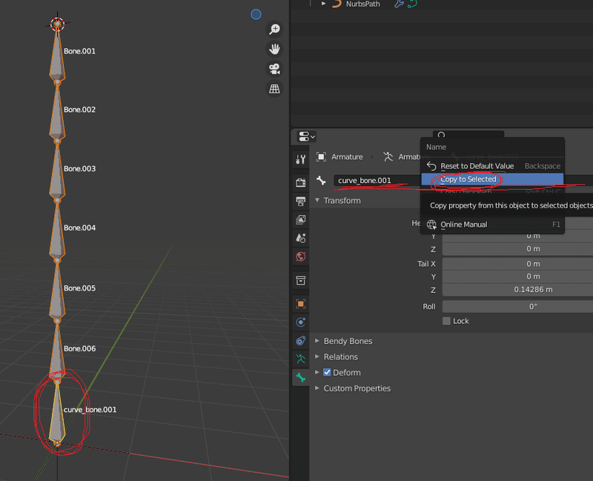The width and height of the screenshot is (593, 481).
Task: Toggle the camera view icon
Action: [274, 69]
